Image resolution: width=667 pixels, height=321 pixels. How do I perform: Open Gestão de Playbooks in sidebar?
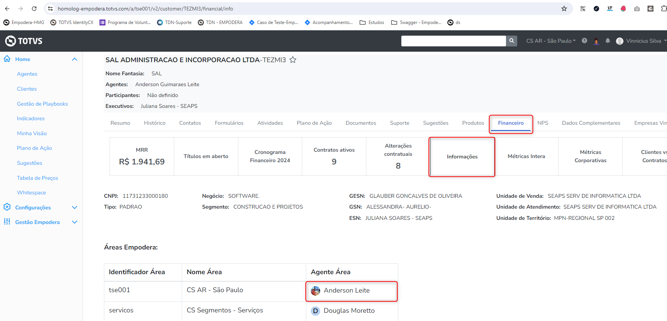coord(42,104)
